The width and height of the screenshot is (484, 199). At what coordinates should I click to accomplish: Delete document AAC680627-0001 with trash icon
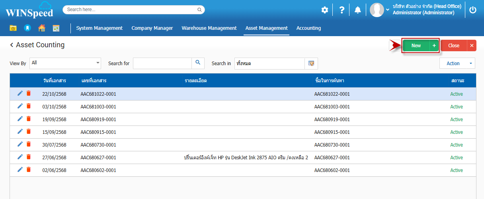click(29, 157)
